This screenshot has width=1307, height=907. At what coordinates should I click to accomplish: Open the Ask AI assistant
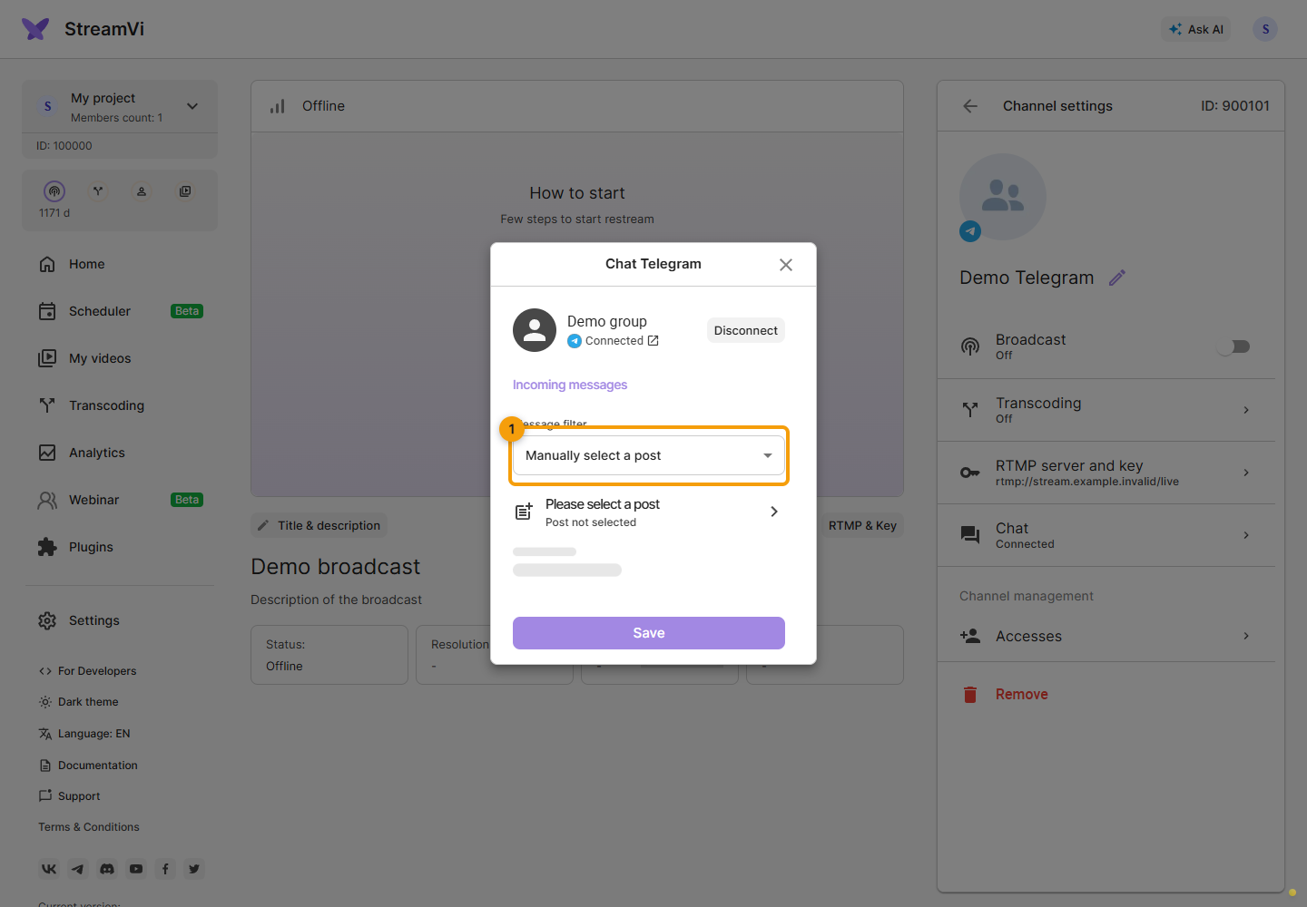(x=1196, y=29)
